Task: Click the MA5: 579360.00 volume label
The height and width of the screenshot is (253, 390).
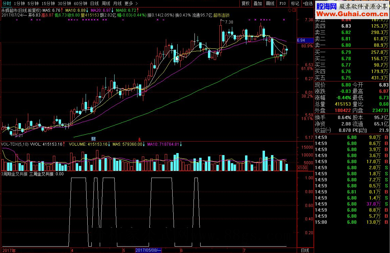Action: click(x=127, y=144)
